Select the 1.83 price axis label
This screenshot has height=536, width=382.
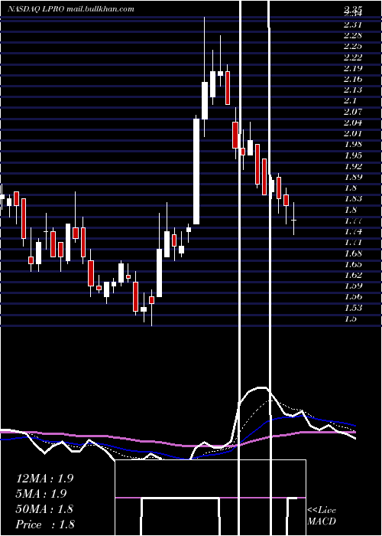tap(353, 198)
